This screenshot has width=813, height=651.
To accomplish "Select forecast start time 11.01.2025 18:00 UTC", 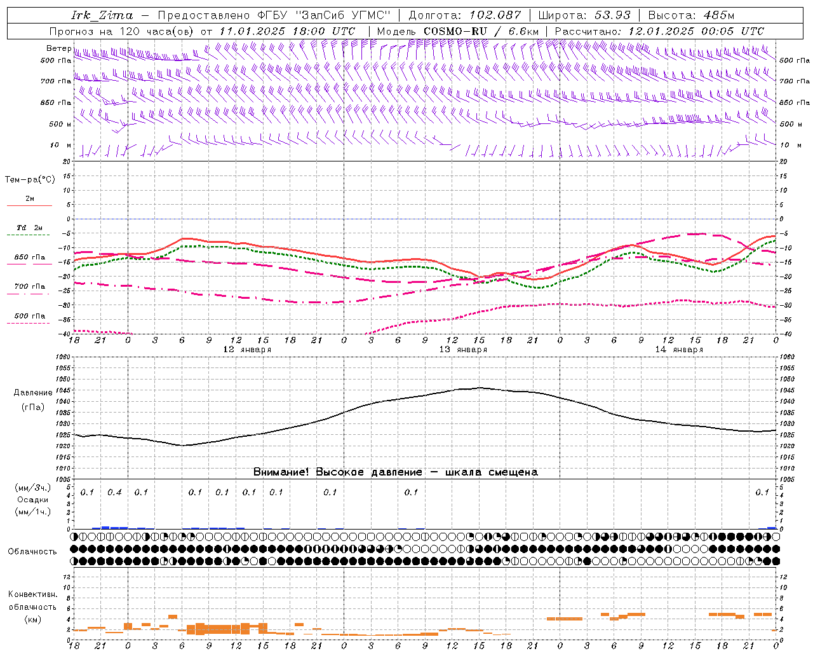I will pos(287,31).
